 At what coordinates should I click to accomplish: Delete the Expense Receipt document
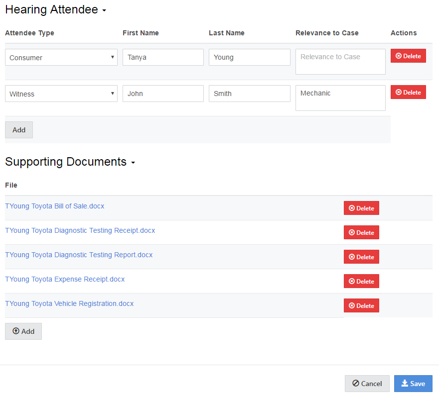tap(361, 281)
